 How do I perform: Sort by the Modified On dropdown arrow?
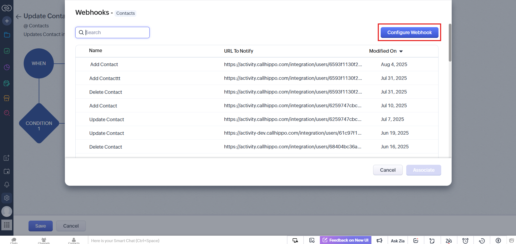[x=401, y=51]
